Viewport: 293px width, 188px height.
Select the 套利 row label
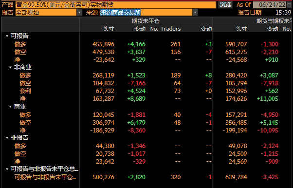tap(25, 91)
